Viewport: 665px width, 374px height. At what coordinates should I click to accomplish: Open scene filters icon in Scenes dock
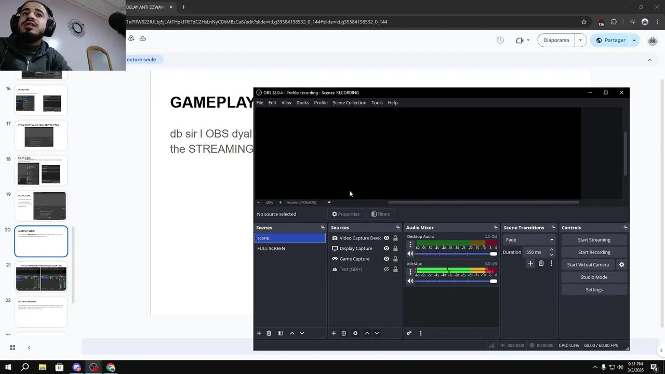(281, 333)
